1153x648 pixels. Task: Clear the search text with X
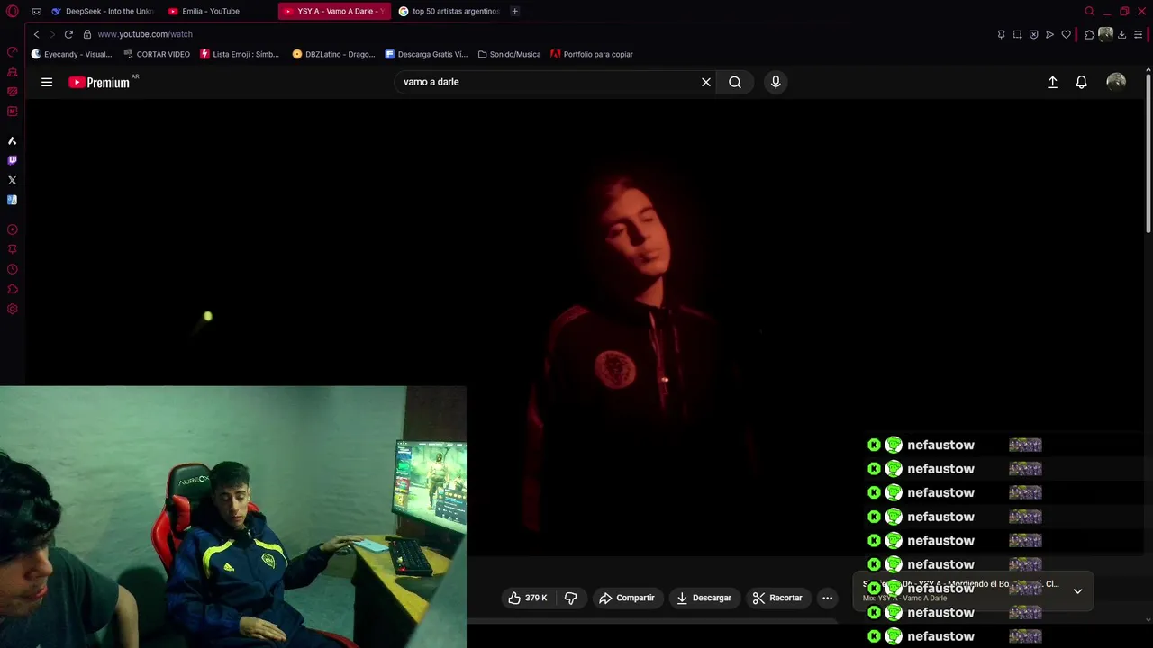706,82
